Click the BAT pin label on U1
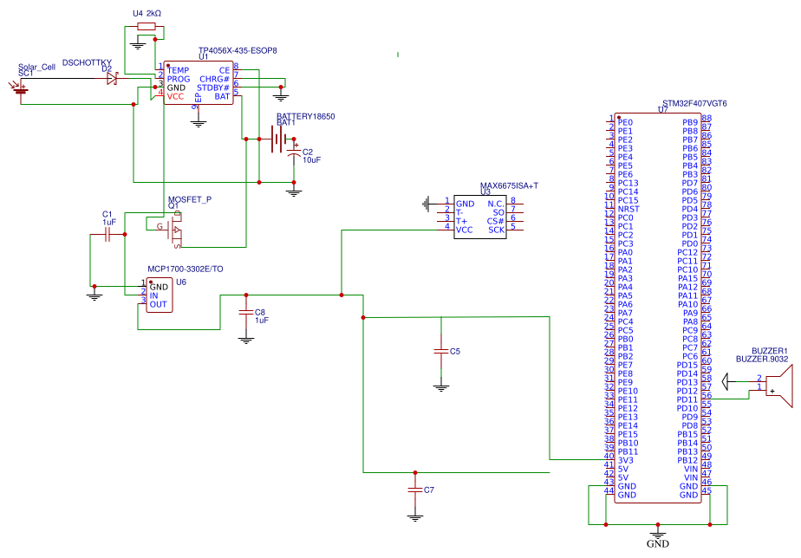This screenshot has width=801, height=558. [222, 96]
